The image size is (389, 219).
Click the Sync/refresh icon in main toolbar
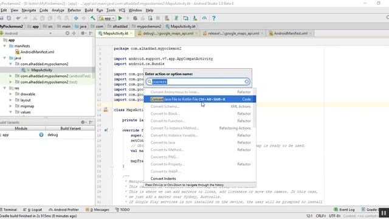tap(9, 18)
